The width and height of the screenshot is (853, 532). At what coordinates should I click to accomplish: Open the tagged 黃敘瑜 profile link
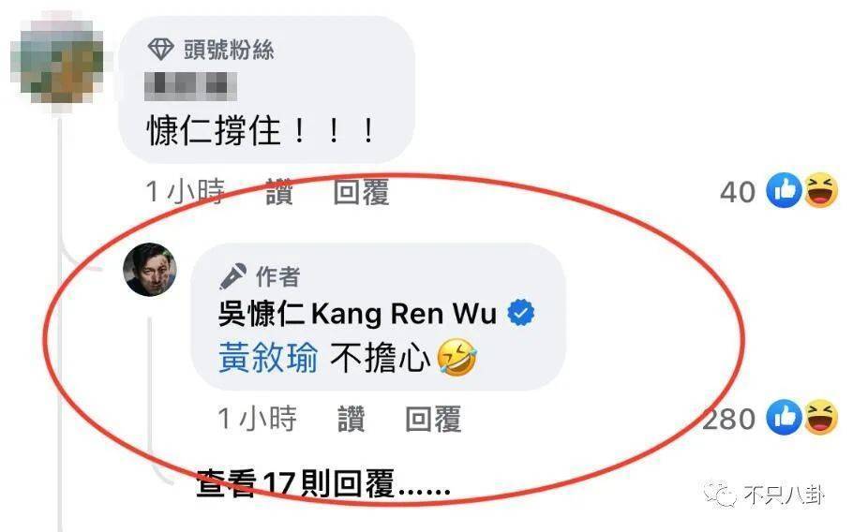(x=268, y=359)
